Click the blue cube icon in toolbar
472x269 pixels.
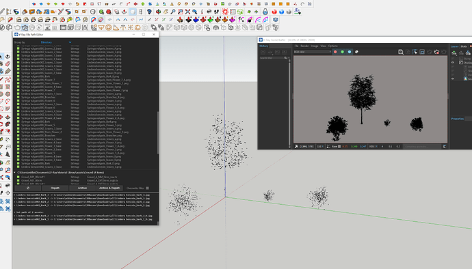tap(281, 12)
